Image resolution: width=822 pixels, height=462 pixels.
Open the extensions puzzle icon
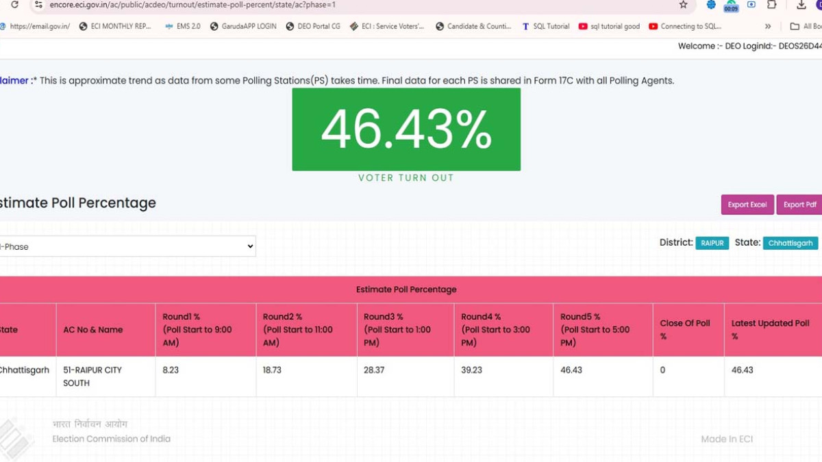(x=772, y=5)
